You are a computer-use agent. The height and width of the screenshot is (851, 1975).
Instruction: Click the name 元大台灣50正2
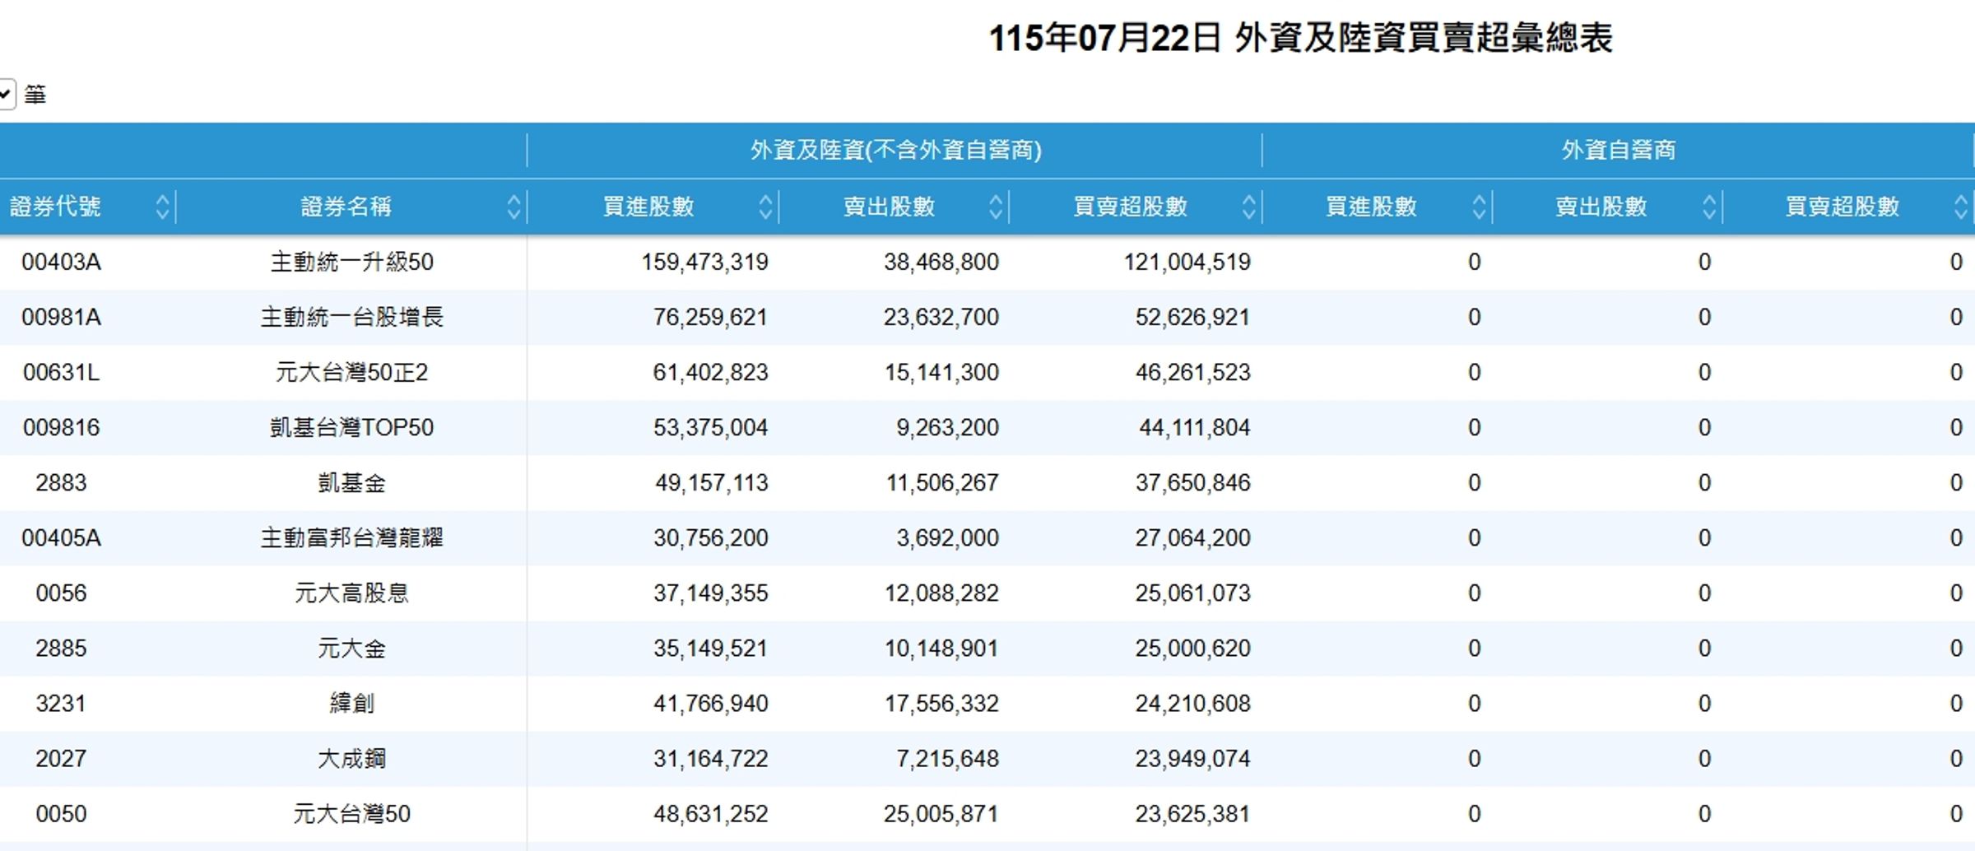click(351, 372)
